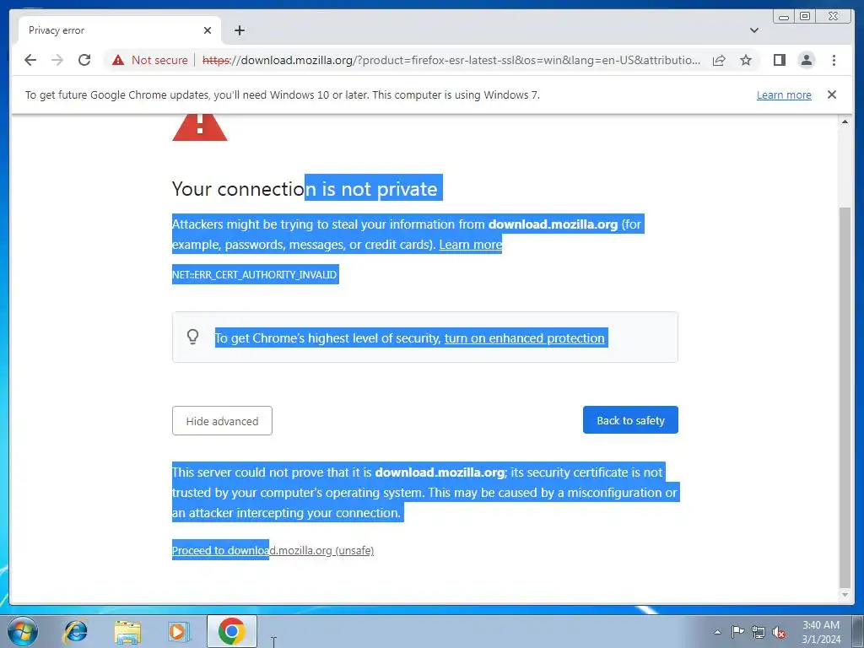Open Chrome three-dot menu
This screenshot has height=648, width=864.
[x=834, y=60]
